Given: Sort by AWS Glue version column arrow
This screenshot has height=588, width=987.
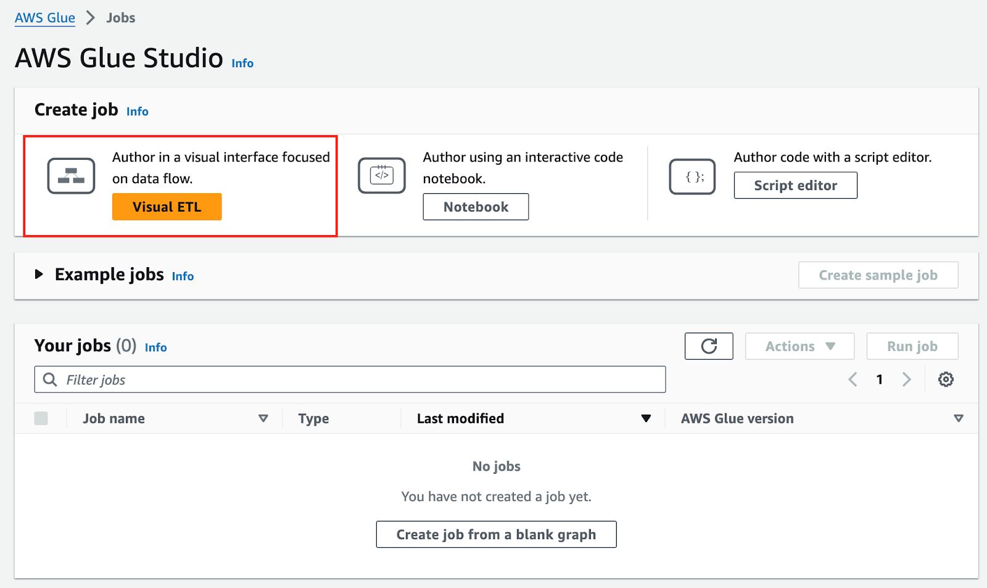Looking at the screenshot, I should 959,418.
